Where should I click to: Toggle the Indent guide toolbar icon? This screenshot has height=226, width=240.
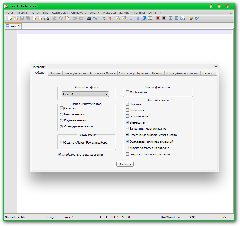[144, 18]
